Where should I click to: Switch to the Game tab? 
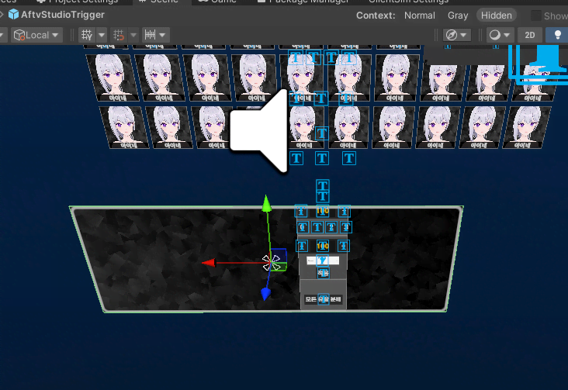218,2
